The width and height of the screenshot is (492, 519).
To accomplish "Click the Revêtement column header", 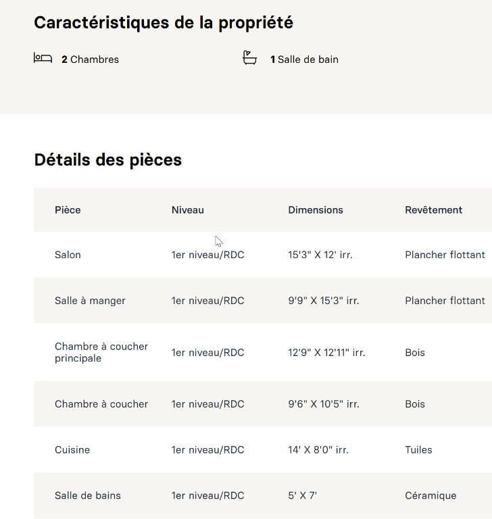I will [434, 210].
